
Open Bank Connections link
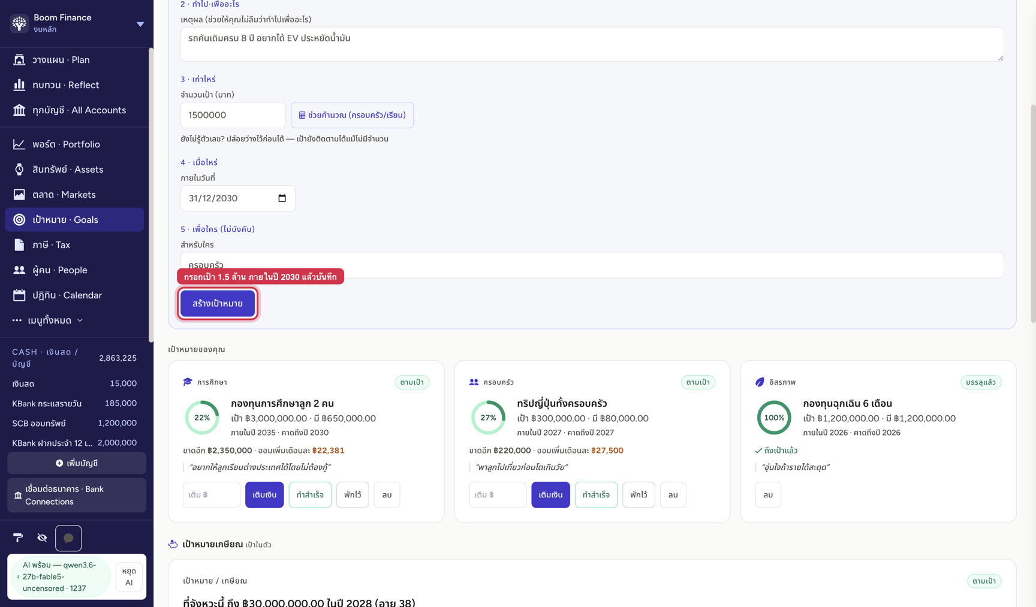pyautogui.click(x=77, y=496)
